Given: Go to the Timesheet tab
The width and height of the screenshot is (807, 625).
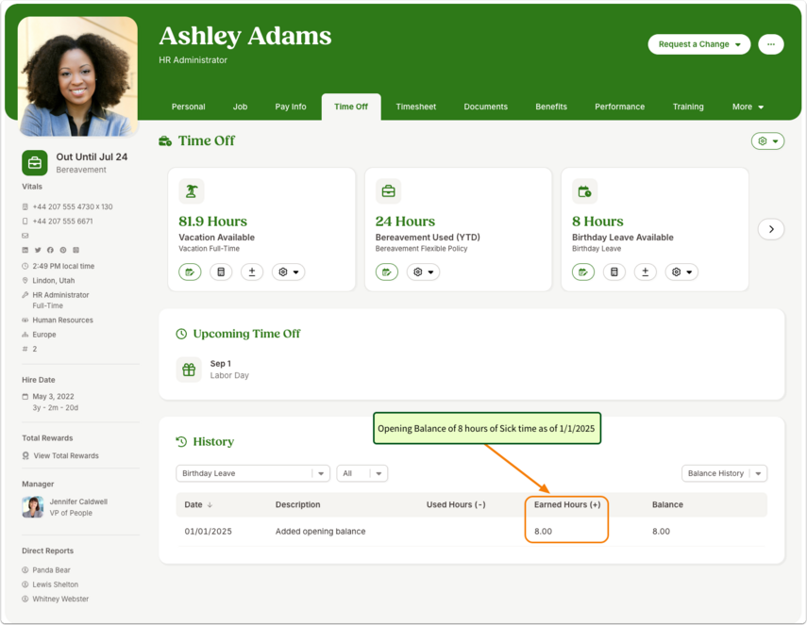Looking at the screenshot, I should [x=416, y=107].
